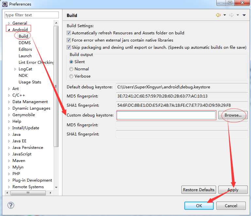Select the Normal build output option

(x=71, y=69)
